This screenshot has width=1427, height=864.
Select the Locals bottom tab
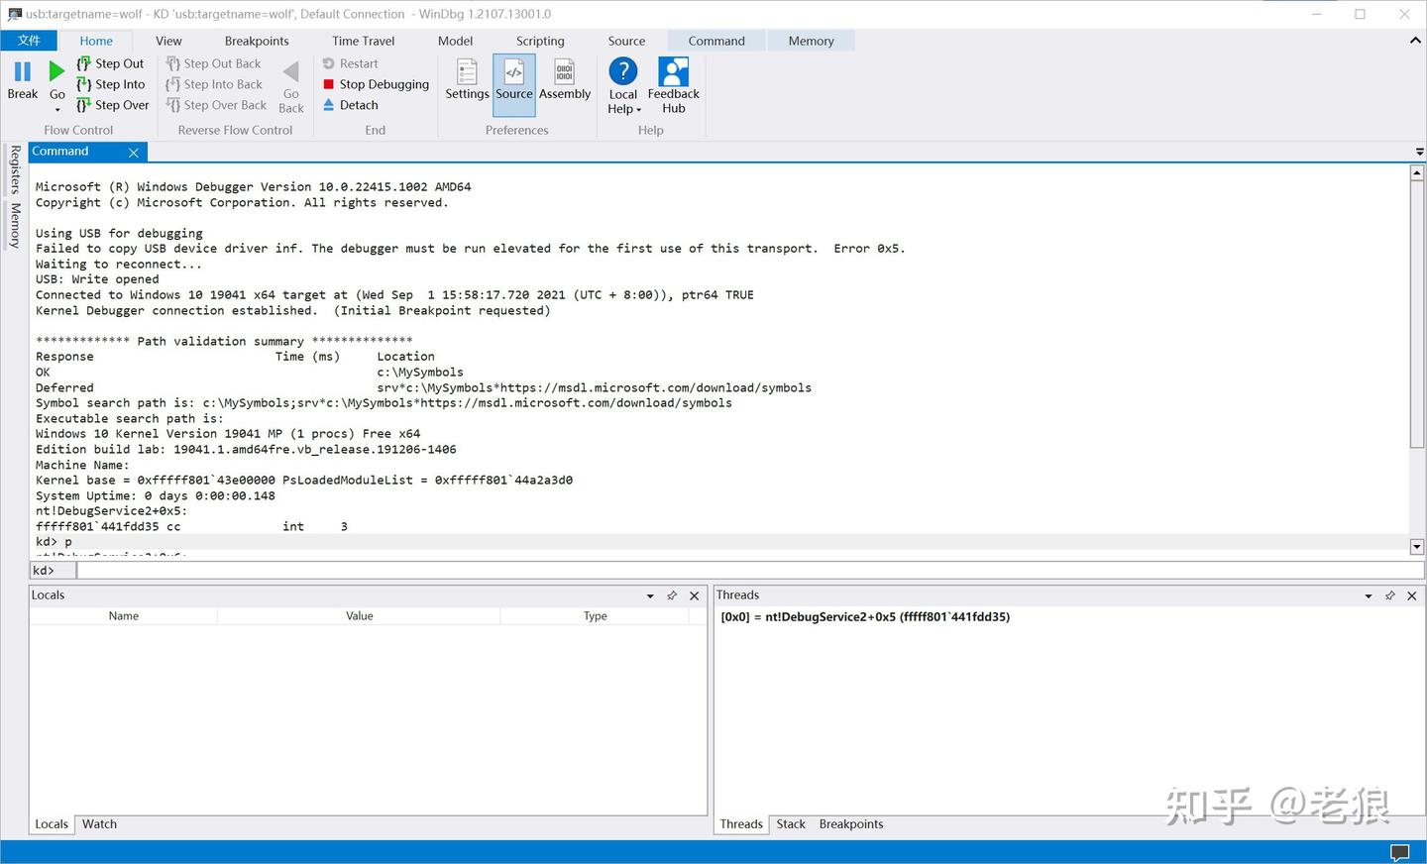tap(52, 824)
